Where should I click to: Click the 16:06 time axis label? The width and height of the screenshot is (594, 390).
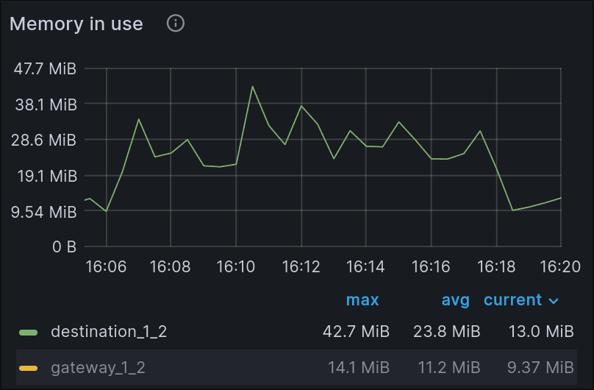(x=106, y=267)
